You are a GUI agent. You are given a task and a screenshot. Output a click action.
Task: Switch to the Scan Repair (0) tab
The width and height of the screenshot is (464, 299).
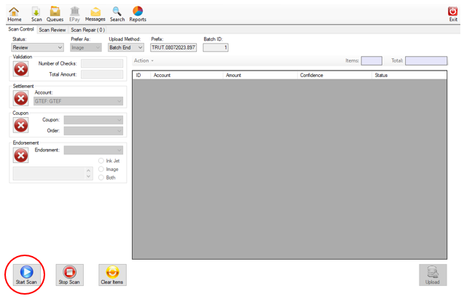[x=87, y=30]
